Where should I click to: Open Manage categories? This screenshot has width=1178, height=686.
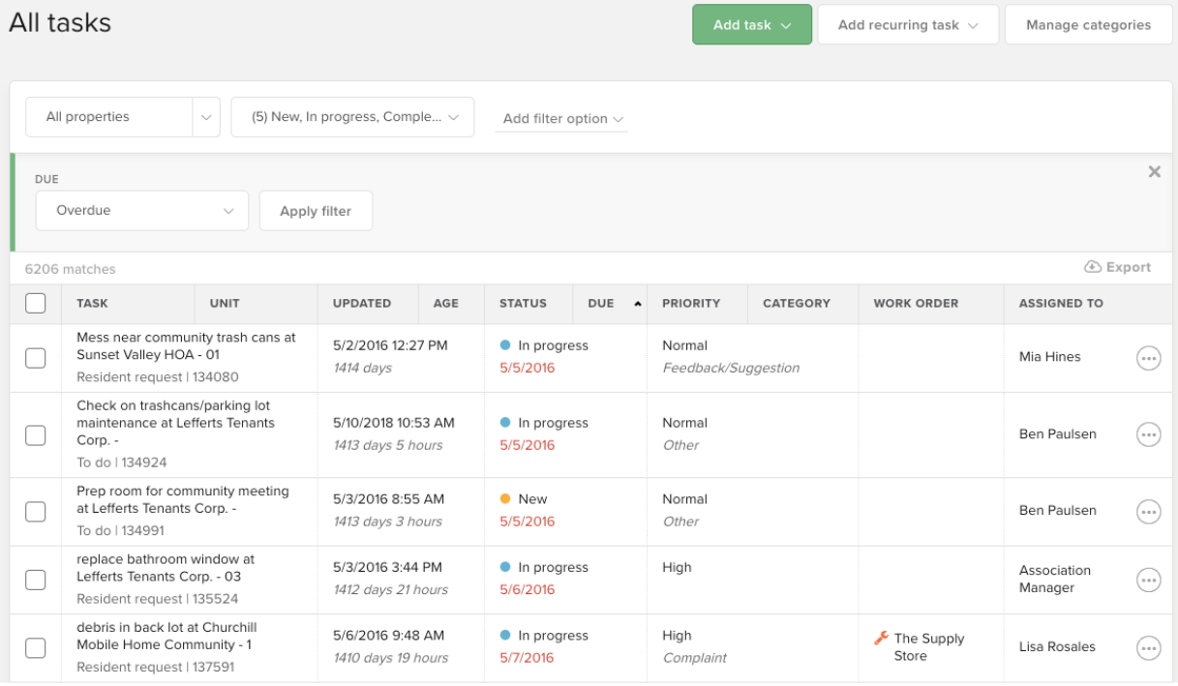1088,24
